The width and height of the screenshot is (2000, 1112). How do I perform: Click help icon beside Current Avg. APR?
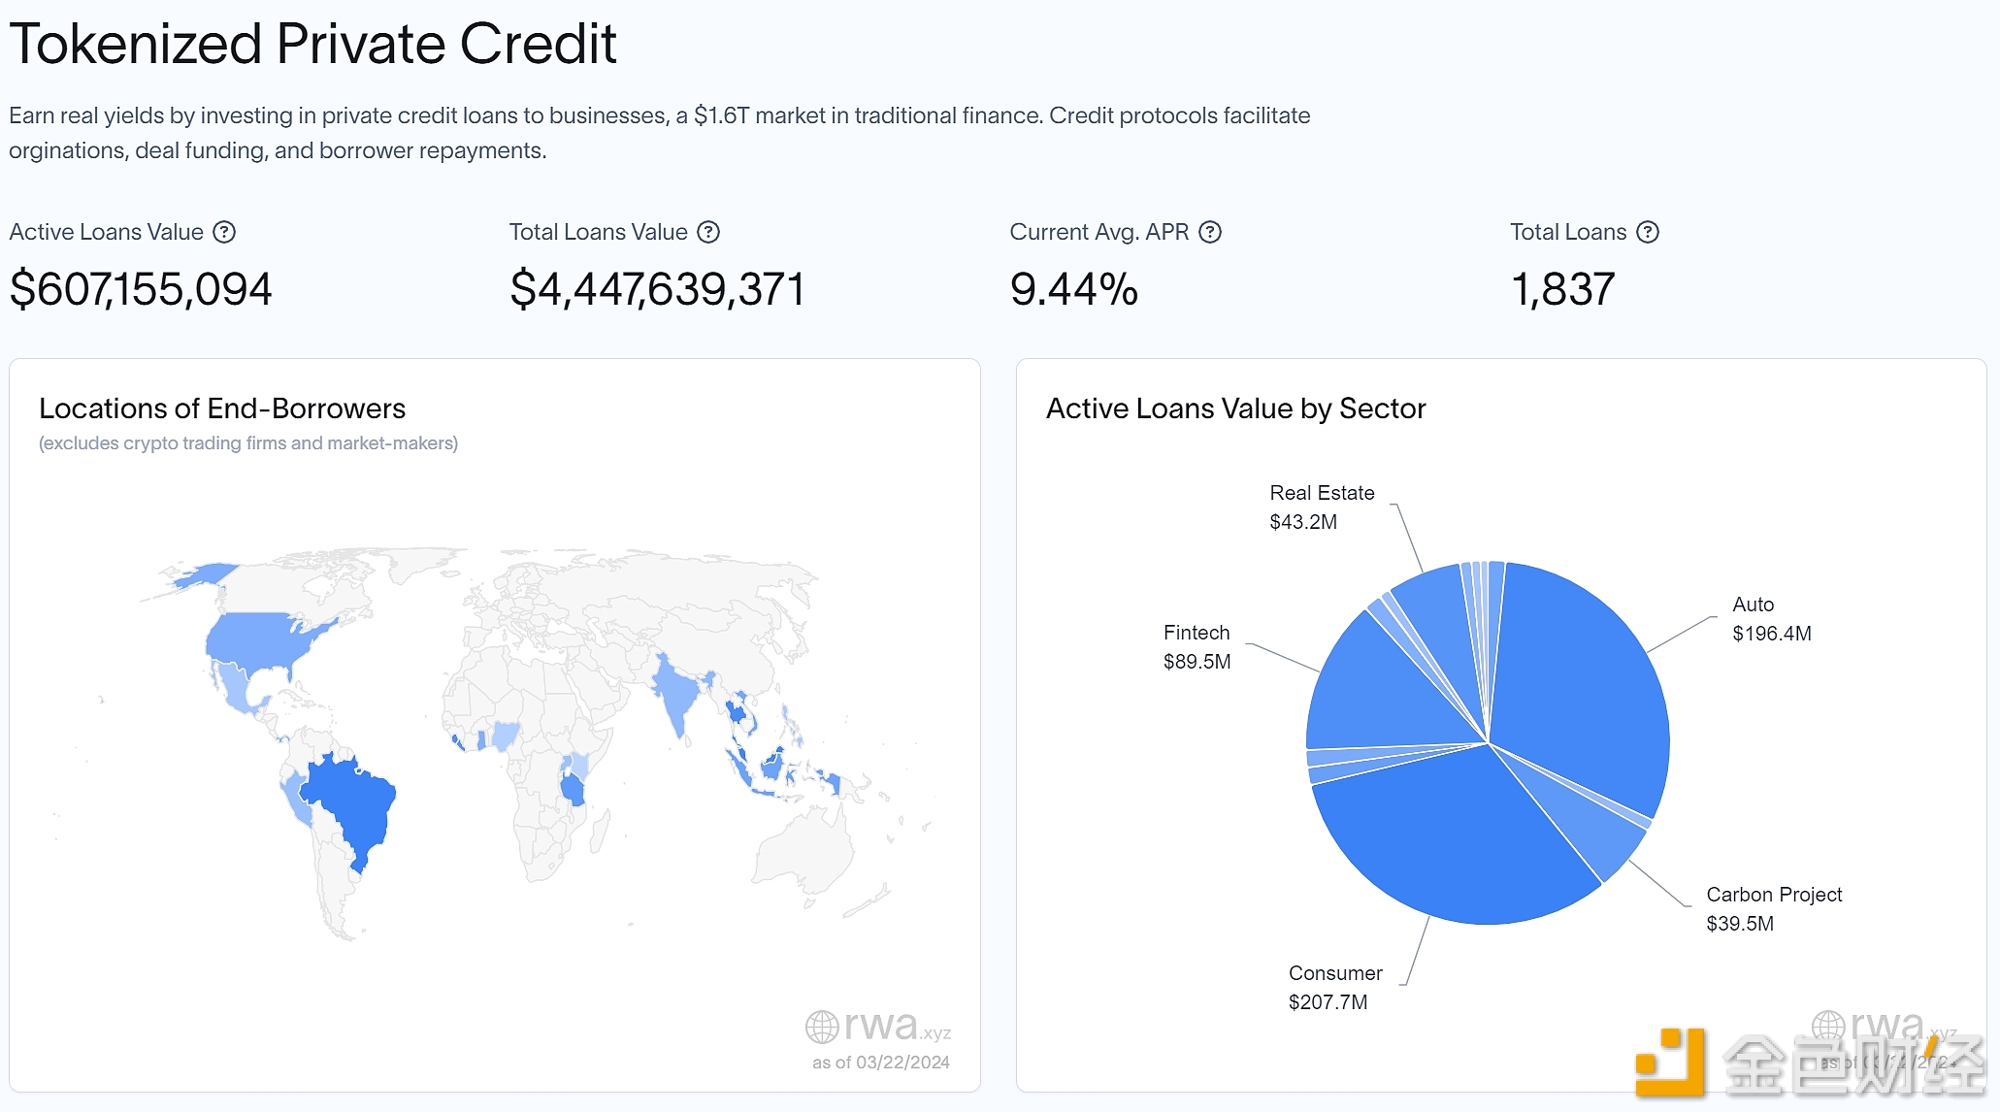[x=1210, y=232]
